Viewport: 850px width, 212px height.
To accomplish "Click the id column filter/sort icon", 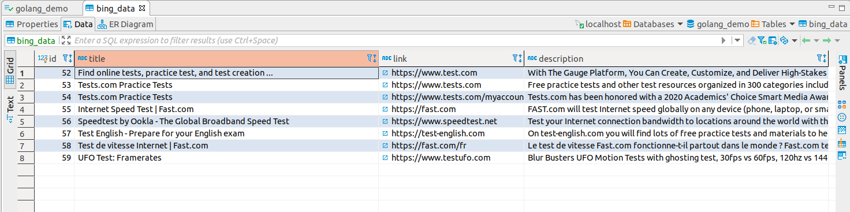I will pyautogui.click(x=67, y=58).
